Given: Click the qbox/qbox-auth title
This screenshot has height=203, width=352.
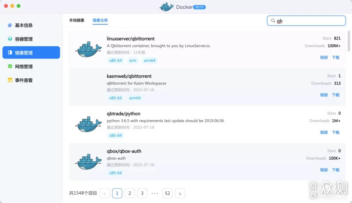Looking at the screenshot, I should click(124, 151).
